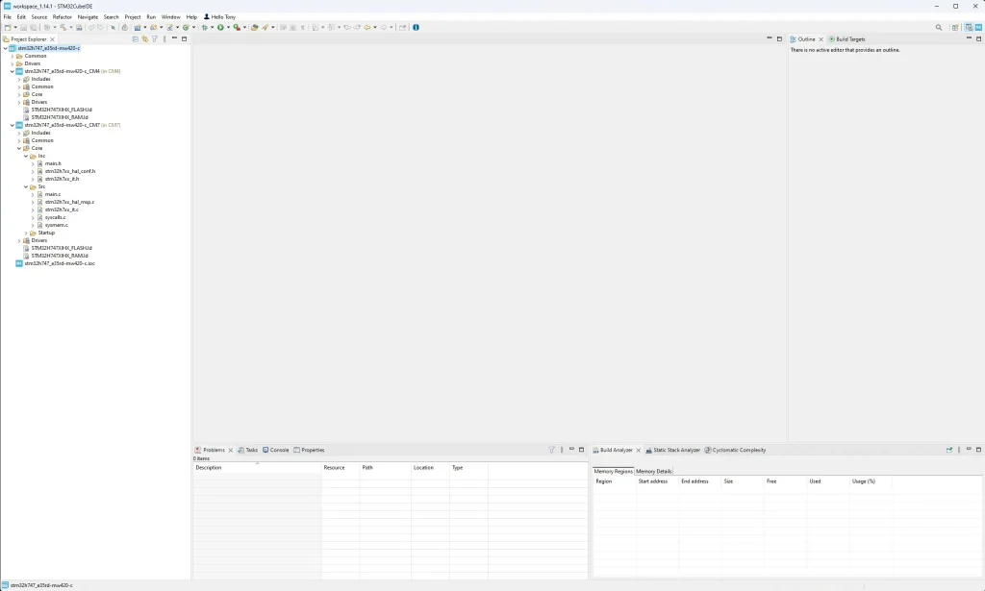Image resolution: width=985 pixels, height=591 pixels.
Task: Collapse the Core folder in CM7 project
Action: tap(18, 148)
